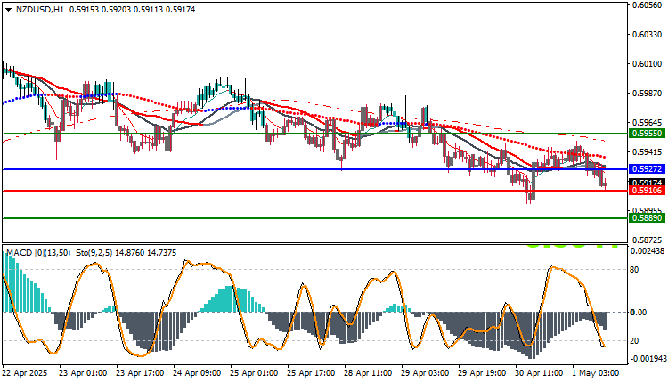Select the 29 Apr 03:00 time label
The image size is (668, 383).
[x=425, y=373]
